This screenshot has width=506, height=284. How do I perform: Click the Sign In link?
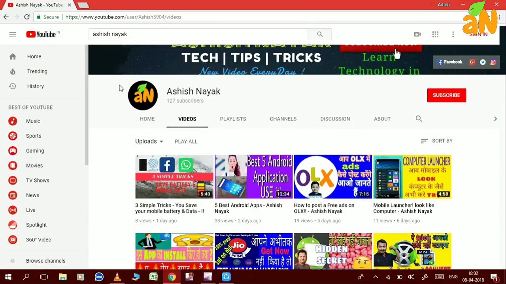[478, 34]
